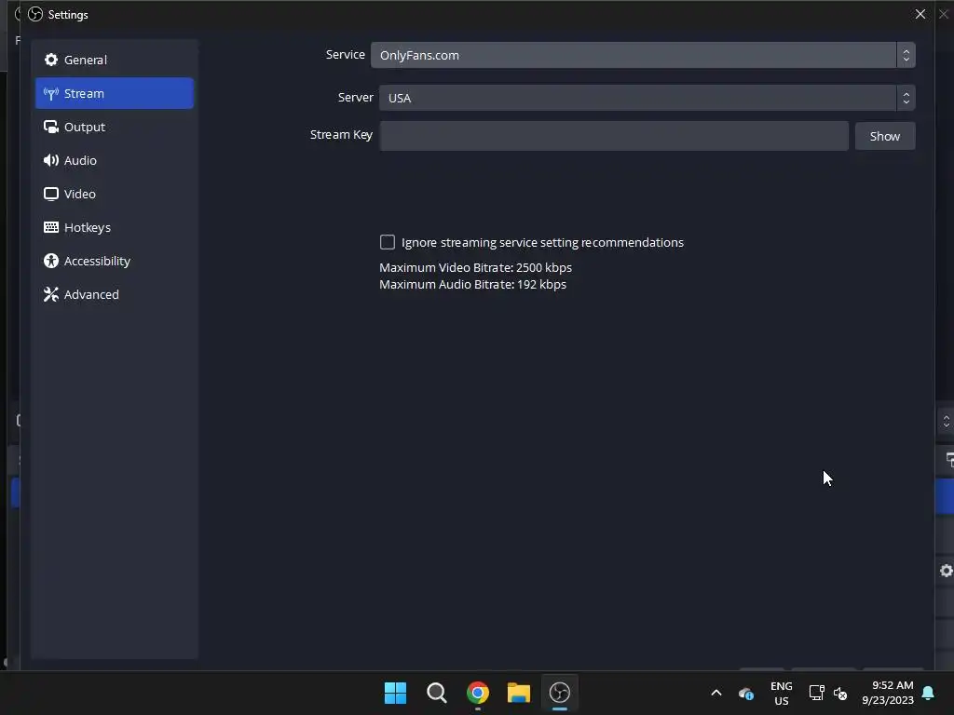Close the Settings dialog
Viewport: 954px width, 715px height.
click(x=920, y=14)
